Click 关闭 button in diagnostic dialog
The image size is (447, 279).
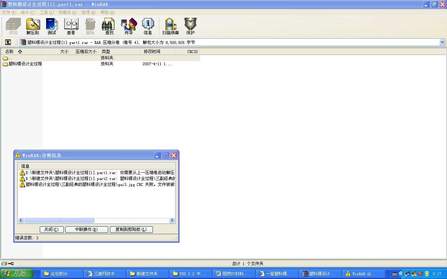[x=52, y=229]
